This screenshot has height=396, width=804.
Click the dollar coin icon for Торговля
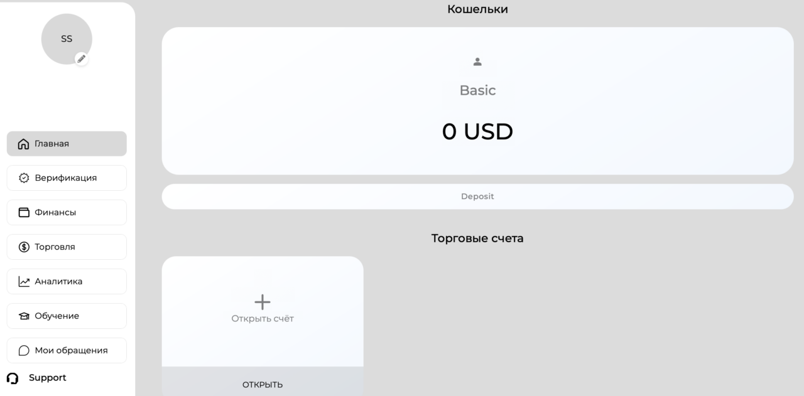point(24,247)
